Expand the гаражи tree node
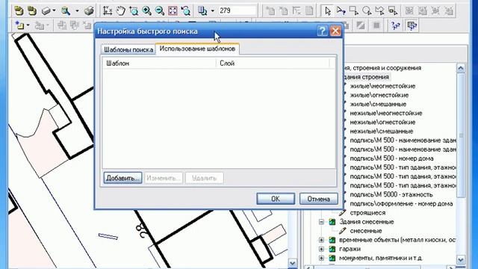478x269 pixels. click(321, 249)
